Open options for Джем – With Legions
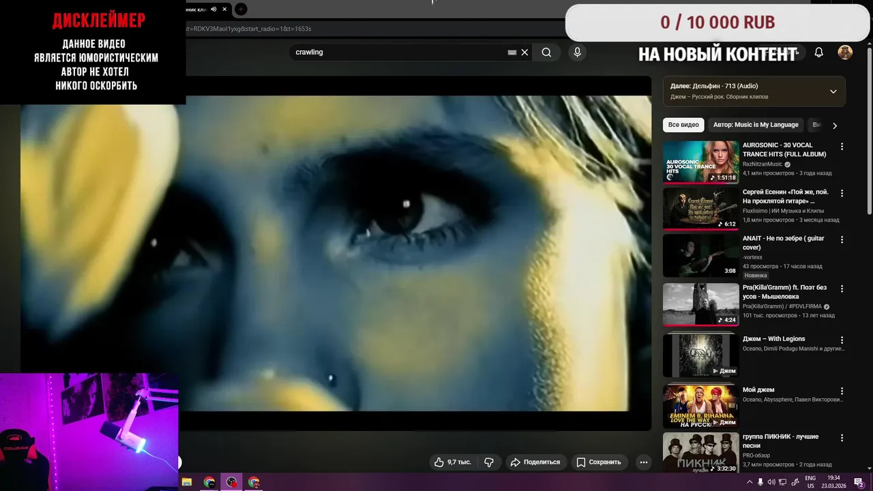The image size is (873, 491). (x=842, y=340)
